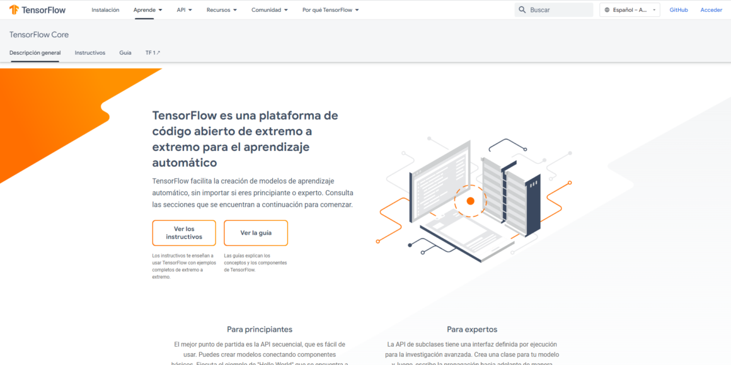The width and height of the screenshot is (731, 365).
Task: Expand the Aprende navigation dropdown
Action: (x=147, y=9)
